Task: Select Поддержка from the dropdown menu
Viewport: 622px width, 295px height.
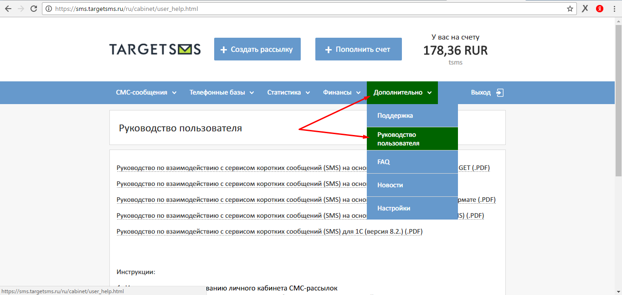Action: click(412, 115)
